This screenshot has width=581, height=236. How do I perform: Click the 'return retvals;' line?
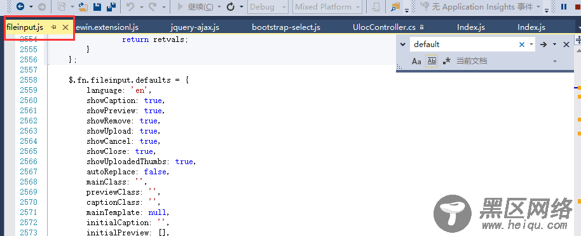coord(155,39)
